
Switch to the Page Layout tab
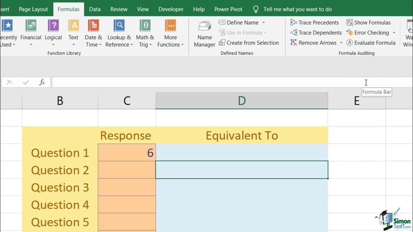coord(34,9)
